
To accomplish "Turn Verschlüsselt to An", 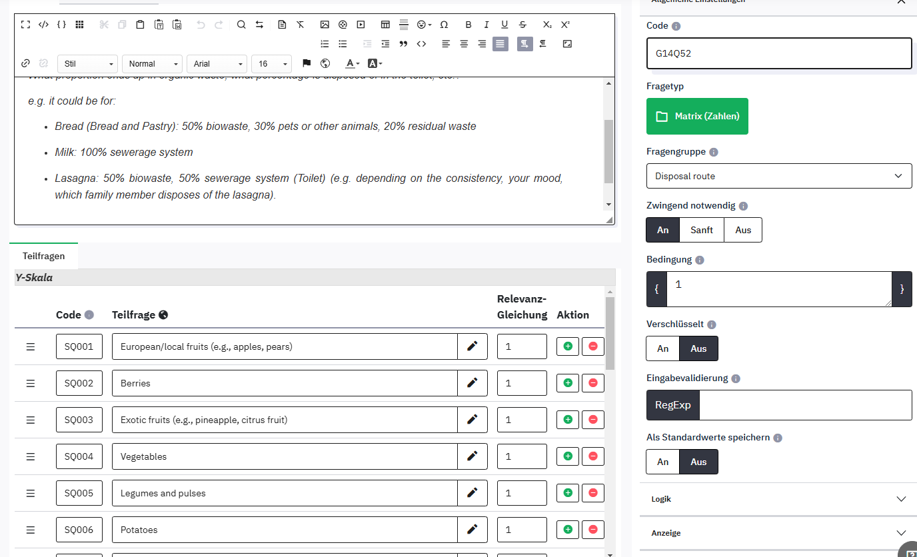I will (662, 348).
